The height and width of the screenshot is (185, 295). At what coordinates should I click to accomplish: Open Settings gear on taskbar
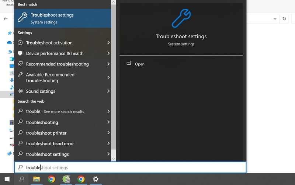click(x=96, y=179)
